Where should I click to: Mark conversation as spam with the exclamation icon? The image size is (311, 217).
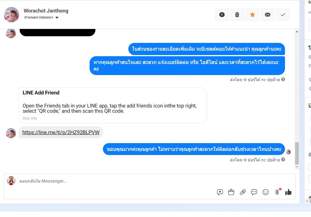(x=222, y=14)
